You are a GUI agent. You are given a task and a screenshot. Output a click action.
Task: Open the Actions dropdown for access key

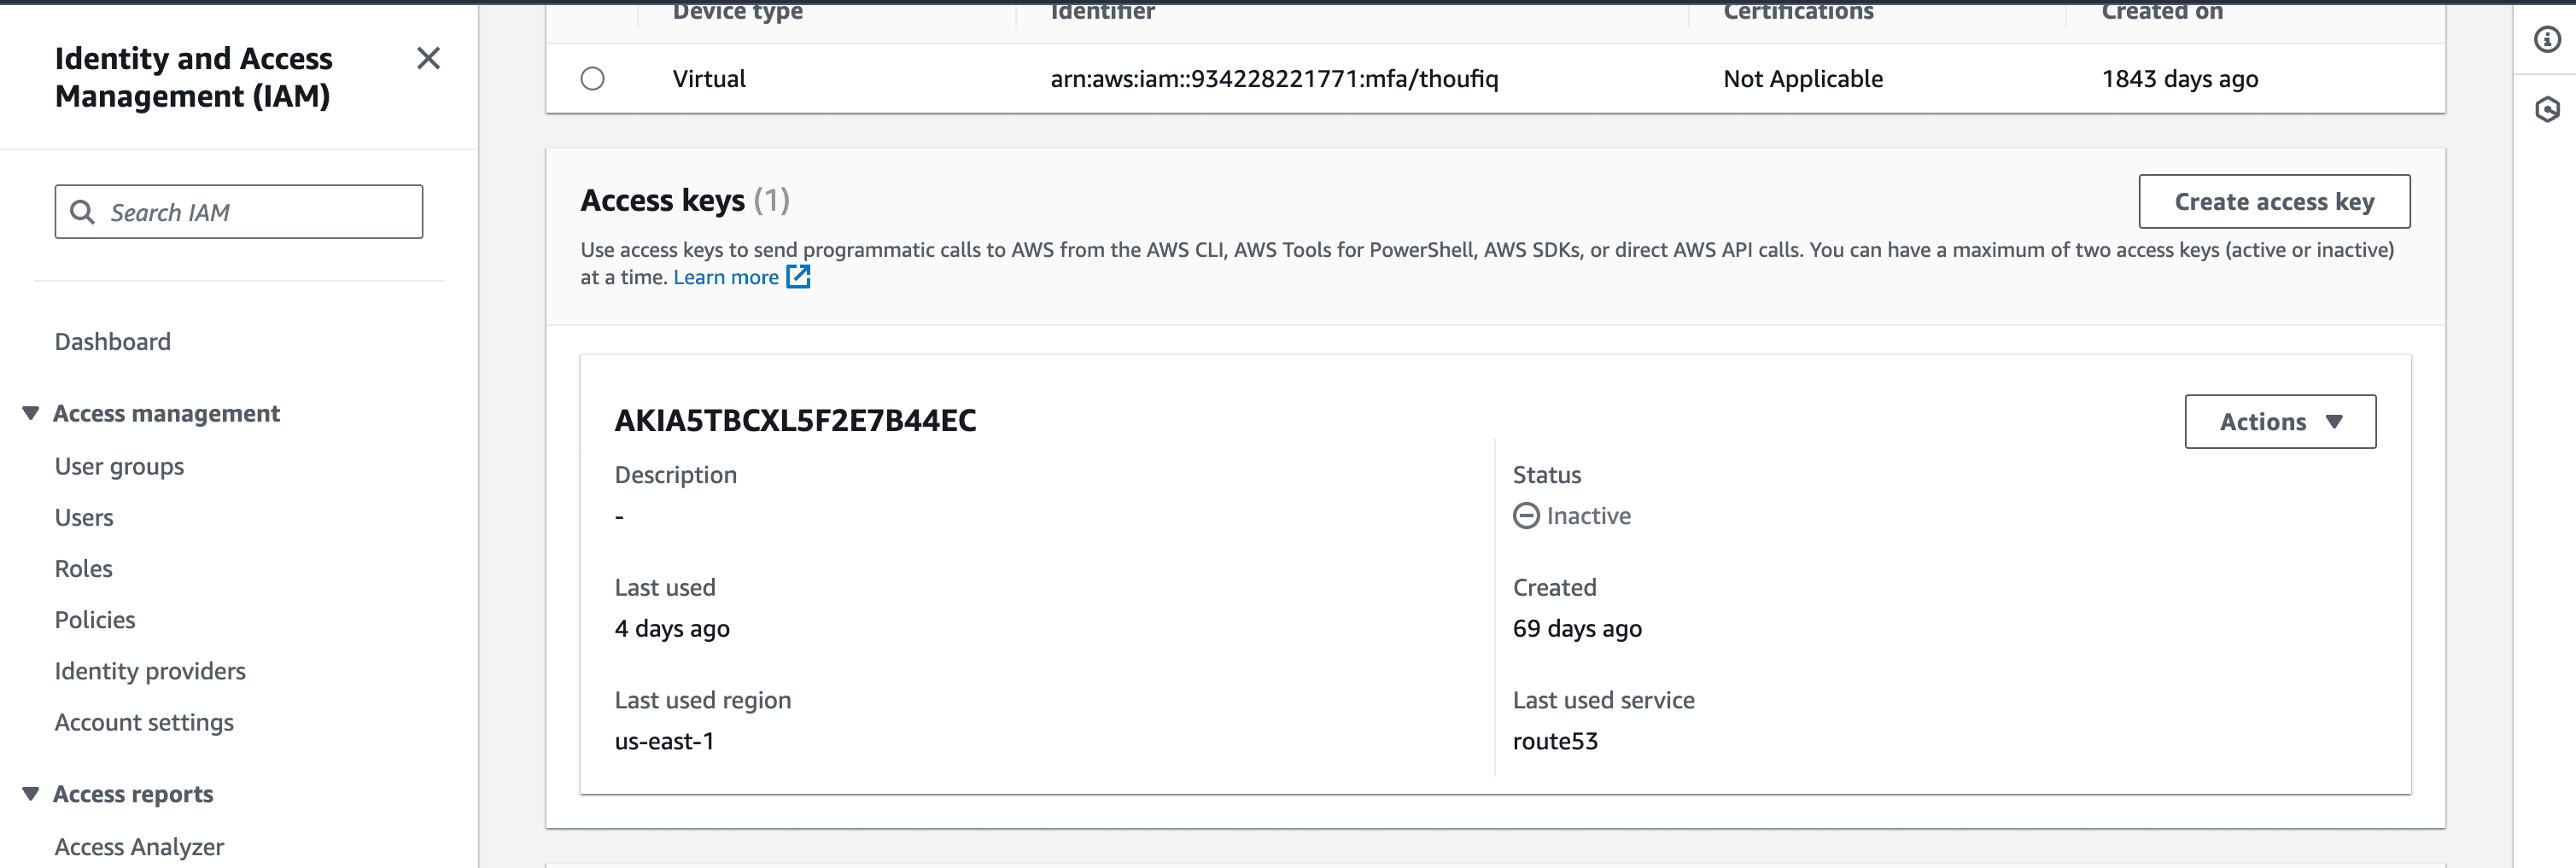coord(2279,422)
